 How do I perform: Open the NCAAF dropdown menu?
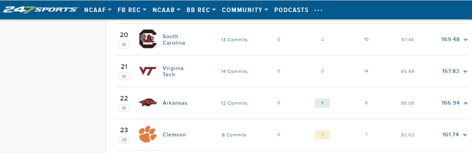coord(97,10)
